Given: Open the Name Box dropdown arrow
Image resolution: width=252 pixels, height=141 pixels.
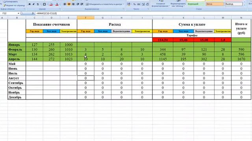Looking at the screenshot, I should 19,13.
